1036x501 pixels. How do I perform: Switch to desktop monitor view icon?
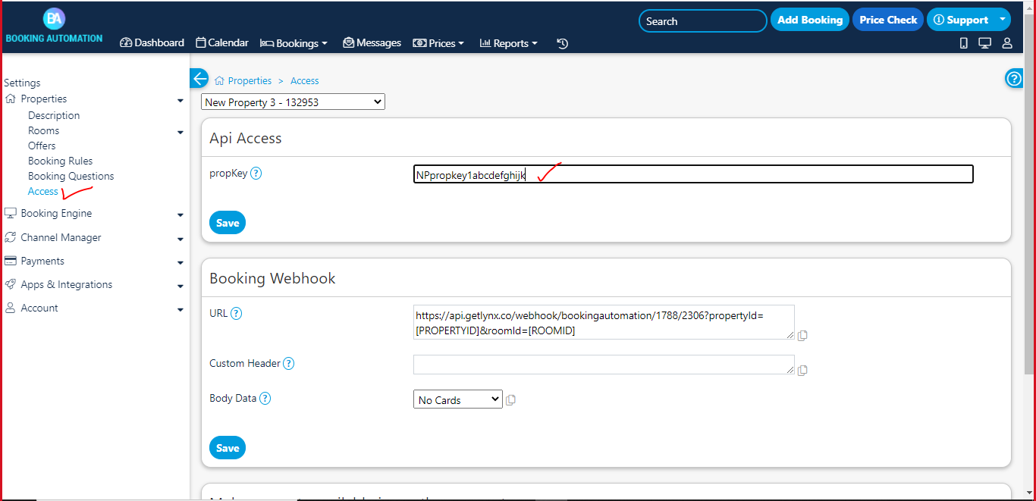tap(984, 43)
